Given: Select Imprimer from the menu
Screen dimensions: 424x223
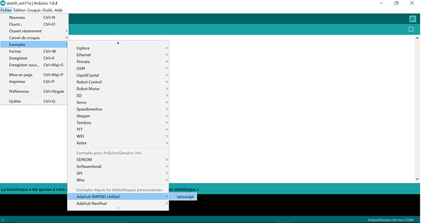Looking at the screenshot, I should (34, 82).
